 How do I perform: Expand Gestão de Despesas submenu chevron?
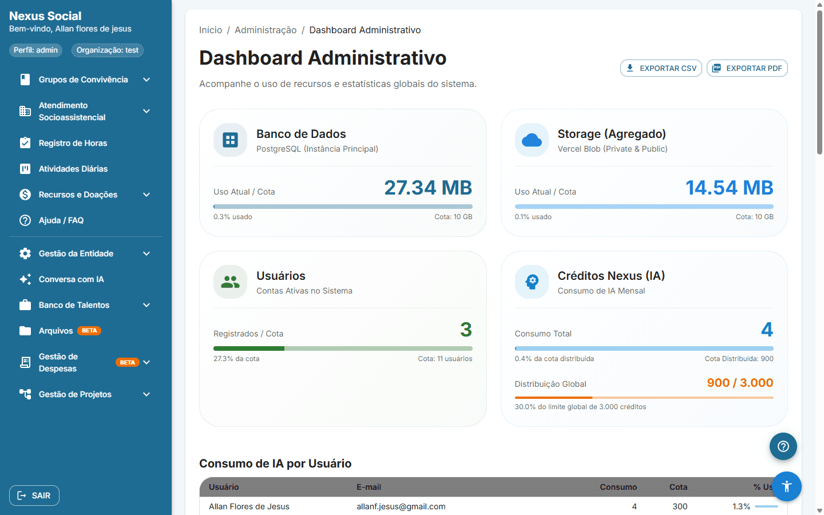coord(146,362)
